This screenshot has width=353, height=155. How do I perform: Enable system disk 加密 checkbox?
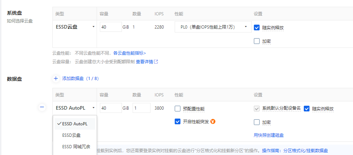pyautogui.click(x=257, y=41)
